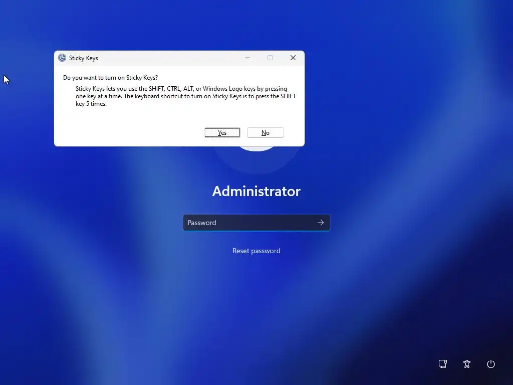Viewport: 513px width, 385px height.
Task: Close the Sticky Keys dialog
Action: pos(293,58)
